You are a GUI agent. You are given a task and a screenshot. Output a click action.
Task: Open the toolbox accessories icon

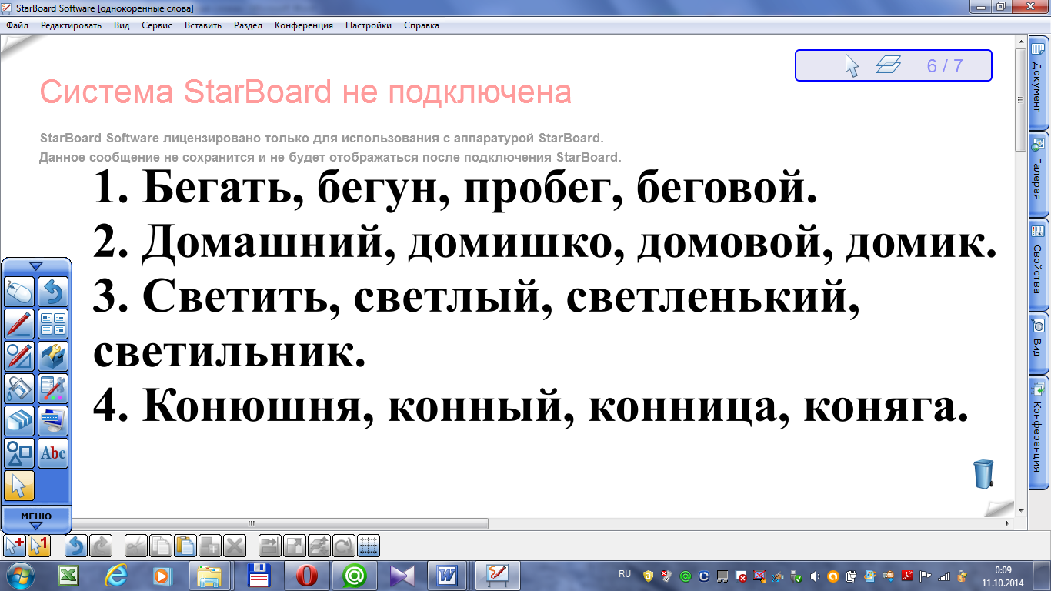(53, 356)
